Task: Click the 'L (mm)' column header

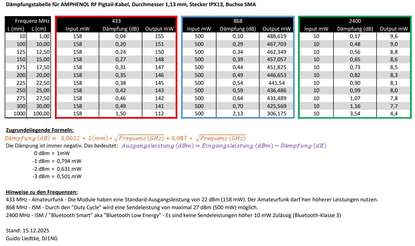Action: pos(16,29)
